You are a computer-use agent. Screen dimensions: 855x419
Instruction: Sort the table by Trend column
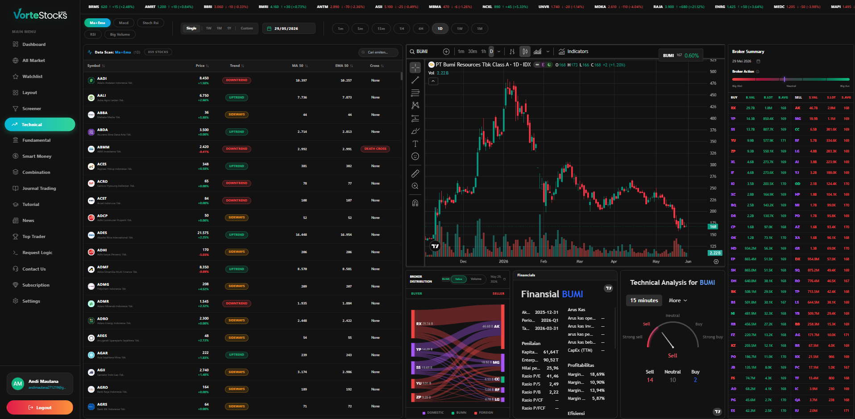(237, 66)
